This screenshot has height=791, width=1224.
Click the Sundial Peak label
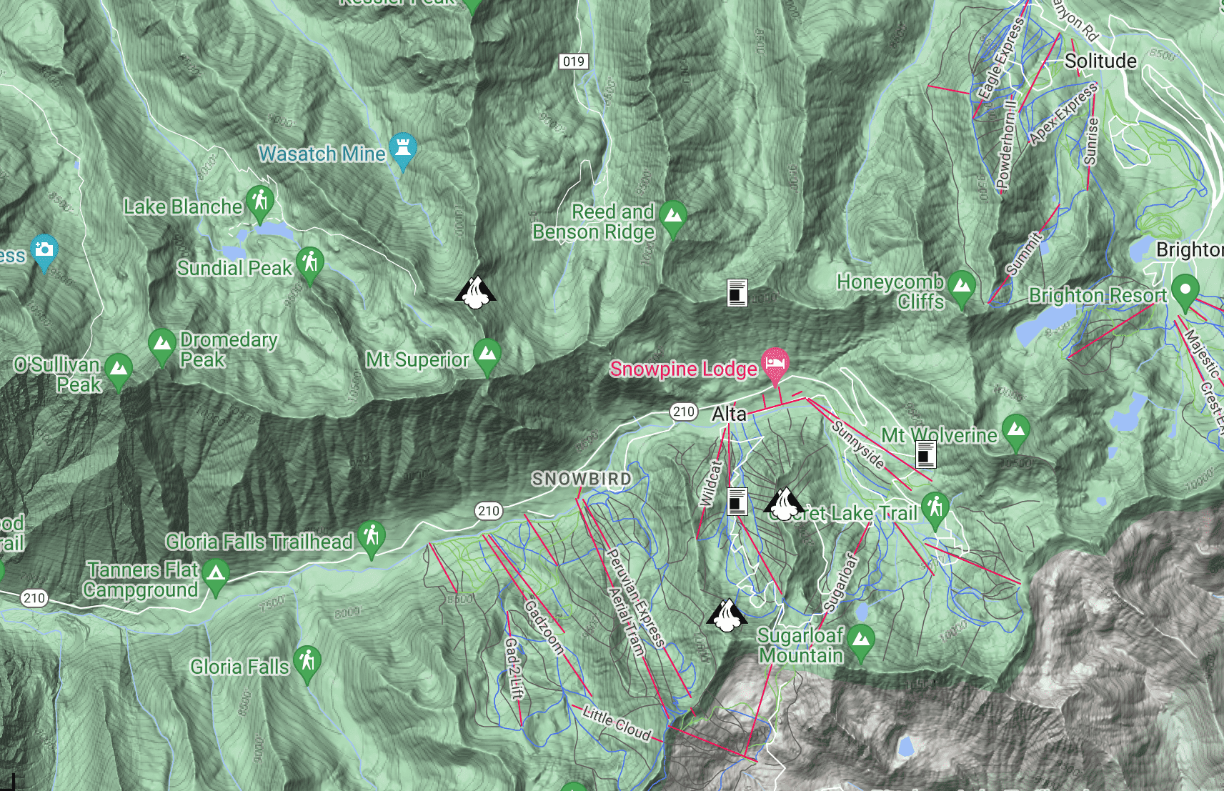pyautogui.click(x=235, y=269)
